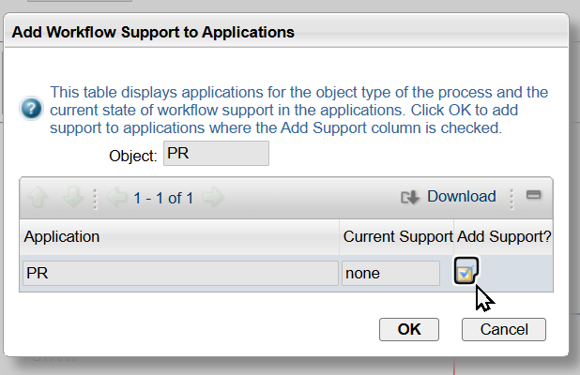This screenshot has width=580, height=375.
Task: Click the Object label text
Action: pyautogui.click(x=133, y=155)
